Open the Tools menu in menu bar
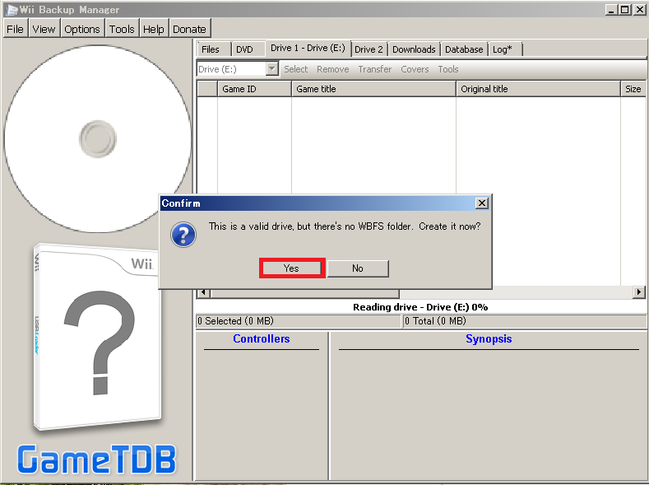Viewport: 649px width, 485px height. coord(122,29)
